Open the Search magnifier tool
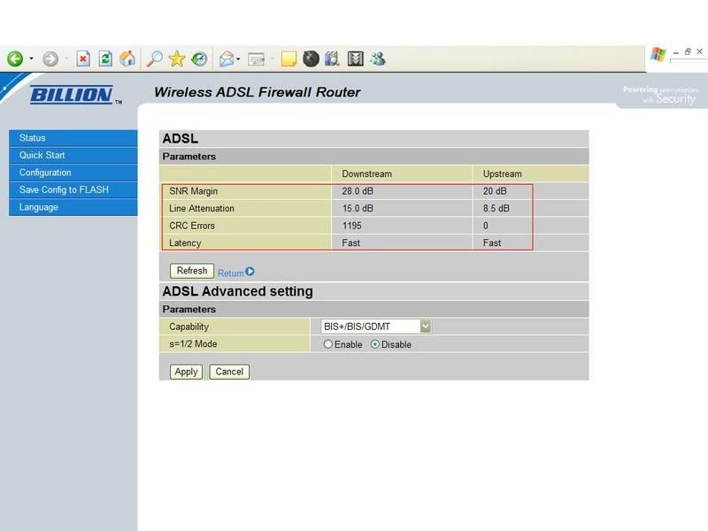This screenshot has width=708, height=531. (154, 59)
